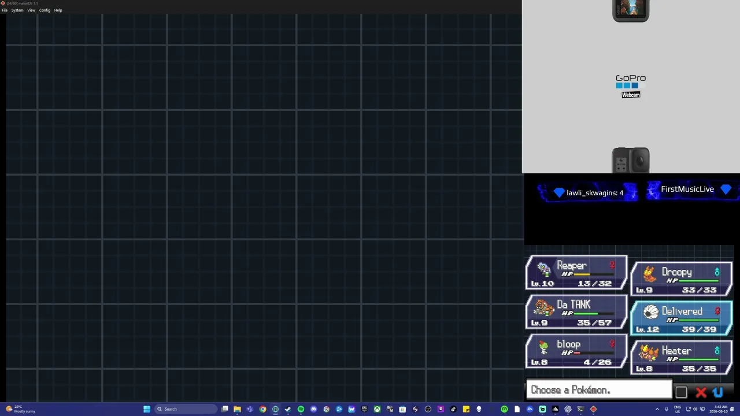Select Reaper in the party list
Screen dimensions: 740x416
(x=576, y=273)
